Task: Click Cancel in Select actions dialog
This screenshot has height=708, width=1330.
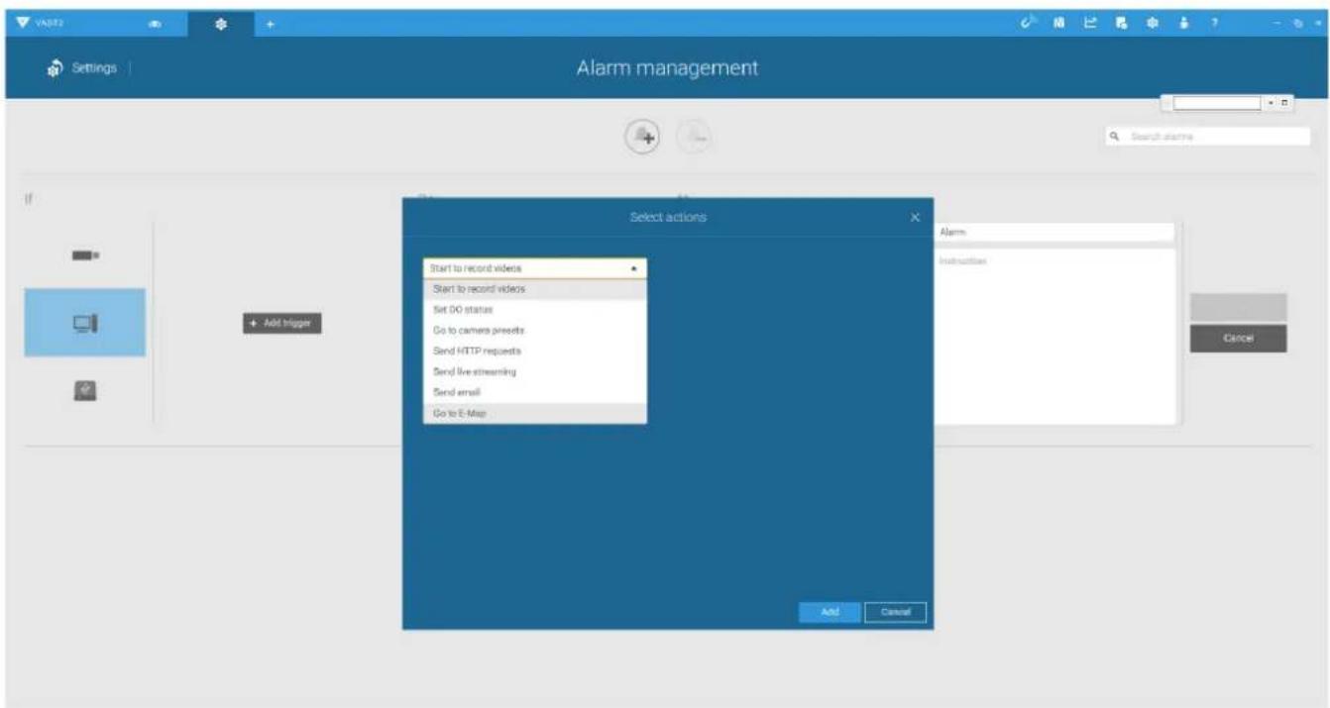Action: (896, 613)
